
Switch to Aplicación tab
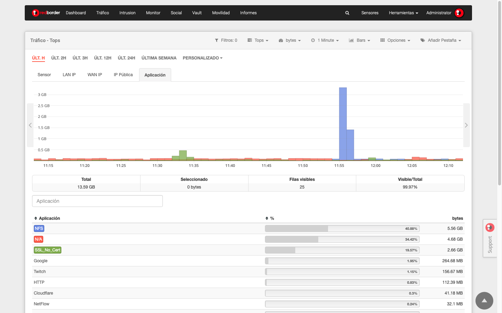(x=155, y=75)
